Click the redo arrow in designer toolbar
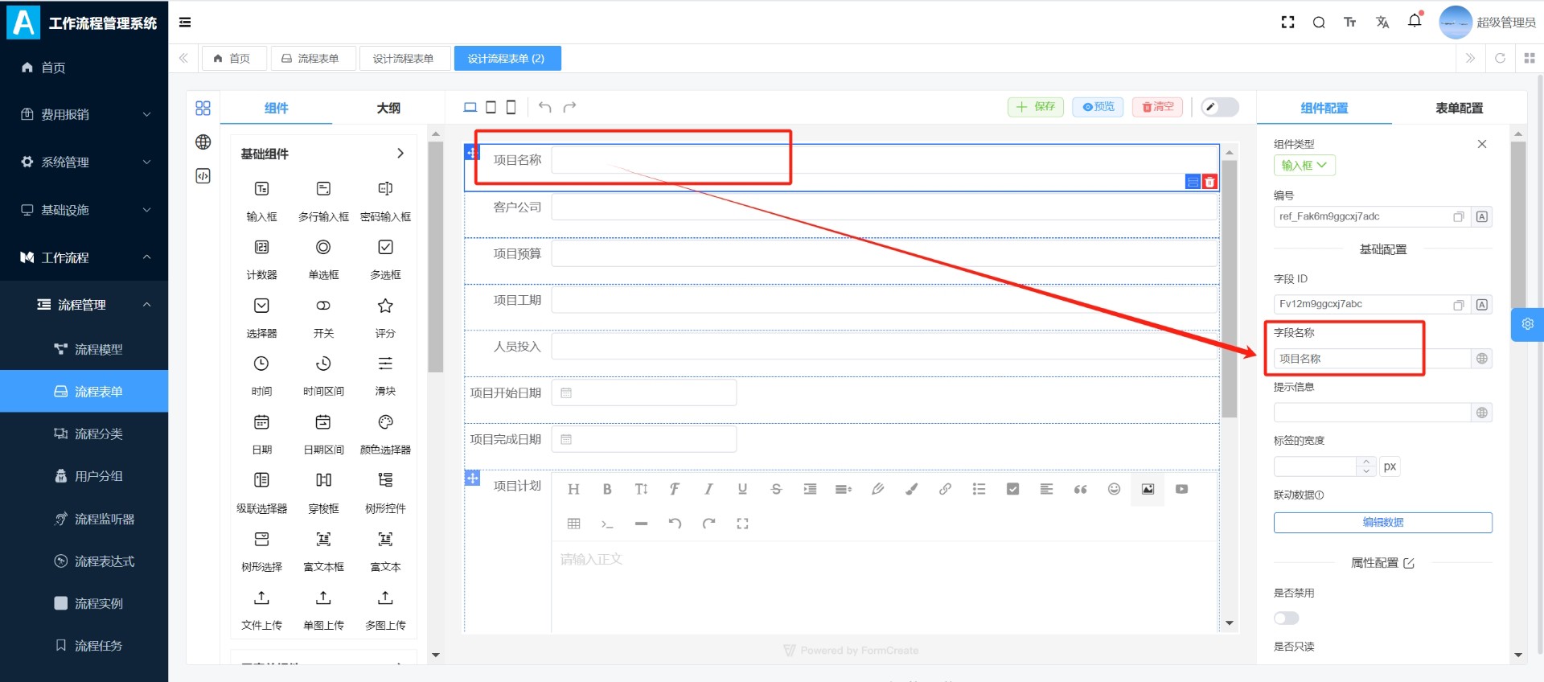 point(569,107)
